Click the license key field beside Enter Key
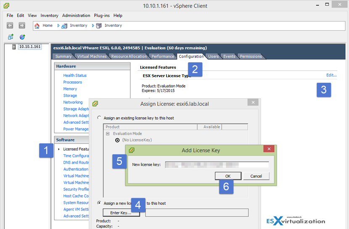This screenshot has height=229, width=349. coord(197,213)
